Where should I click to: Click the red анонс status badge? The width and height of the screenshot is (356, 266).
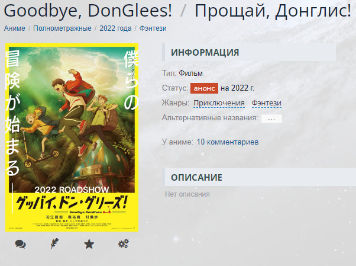pos(204,88)
